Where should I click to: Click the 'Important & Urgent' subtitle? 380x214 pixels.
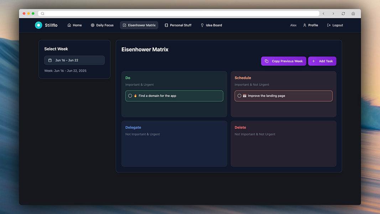[x=139, y=85]
